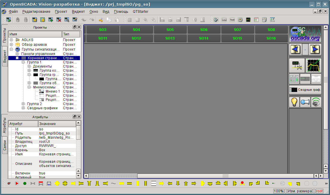Click the canvas horizontal scrollbar handle
Viewport: 330px width, 195px height.
225,176
